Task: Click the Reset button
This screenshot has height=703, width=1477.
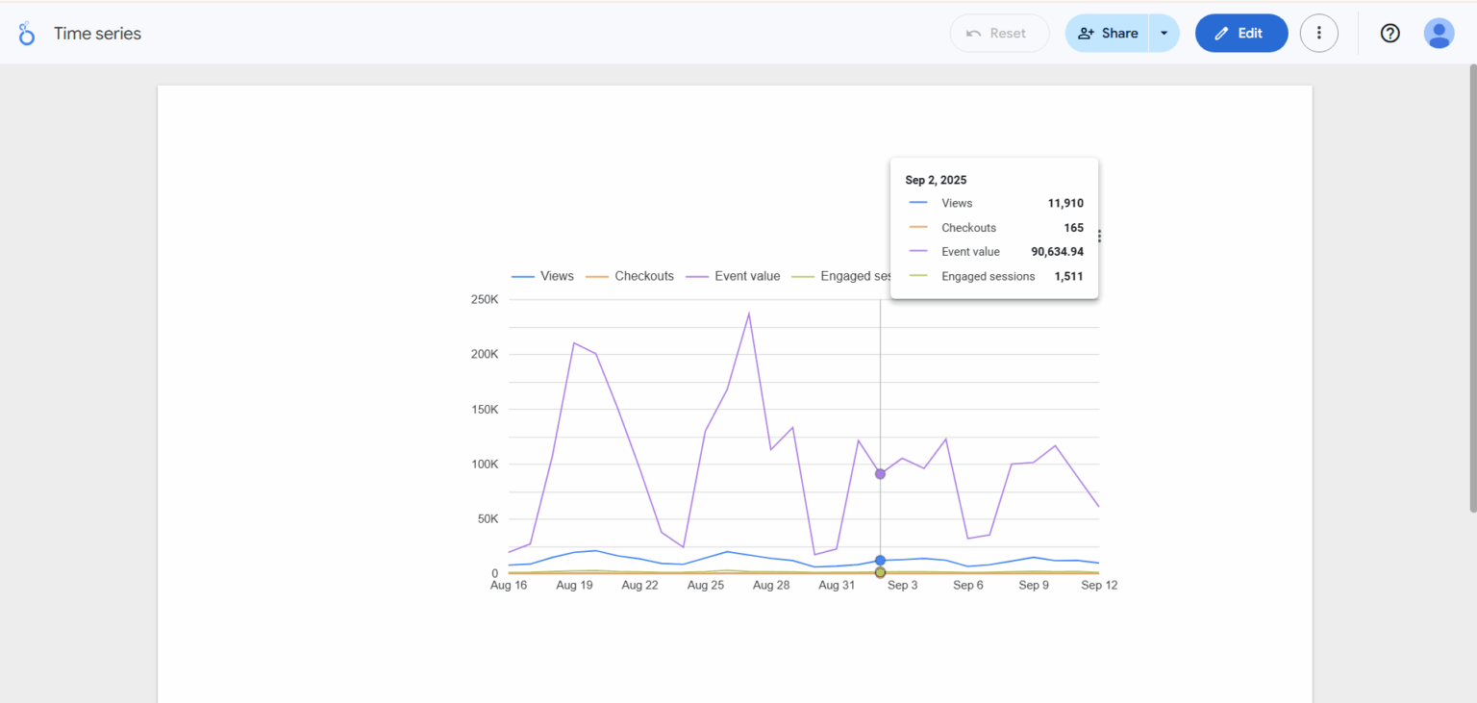Action: click(999, 33)
